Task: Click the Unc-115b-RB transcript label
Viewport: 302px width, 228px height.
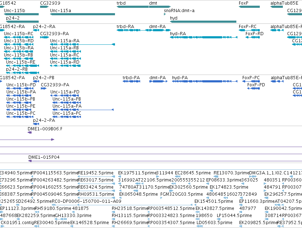Action: coord(18,55)
